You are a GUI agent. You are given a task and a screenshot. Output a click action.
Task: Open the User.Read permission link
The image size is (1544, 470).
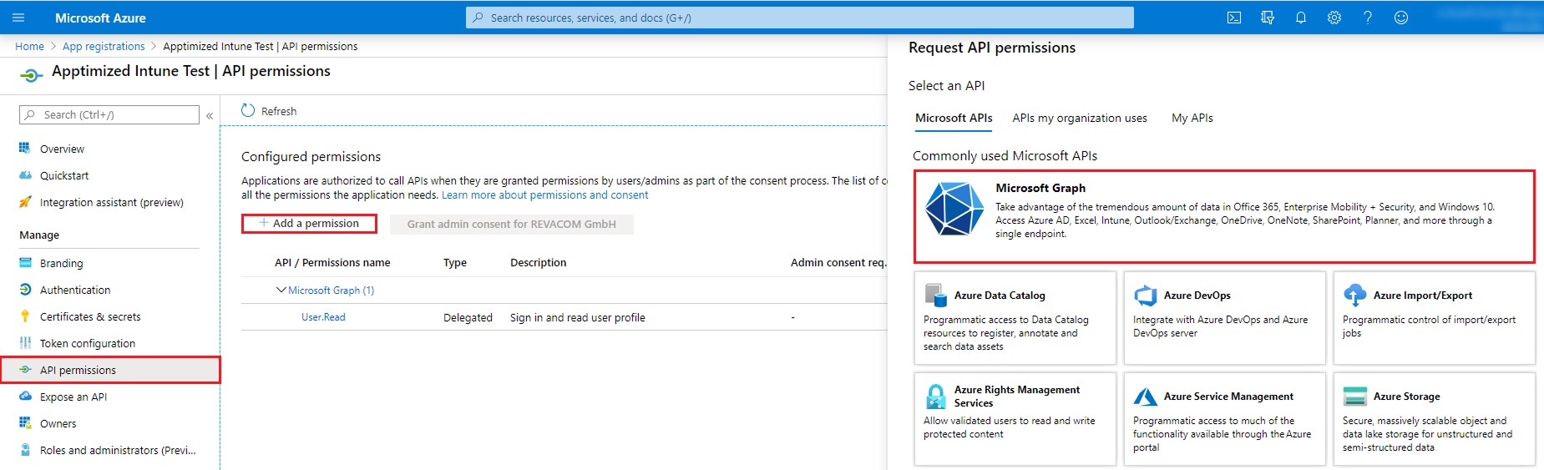click(x=323, y=317)
